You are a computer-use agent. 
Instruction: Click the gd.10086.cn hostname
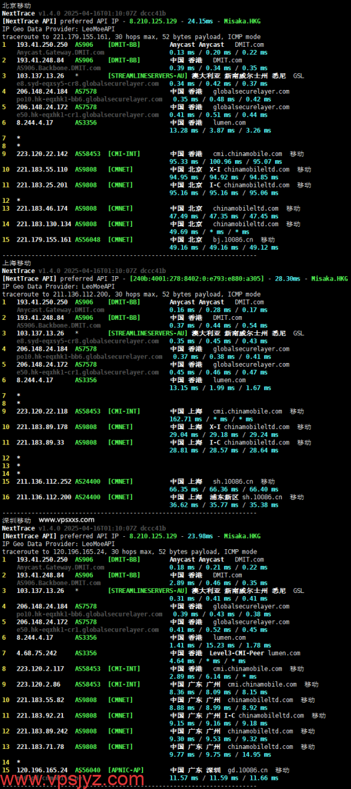[x=247, y=769]
